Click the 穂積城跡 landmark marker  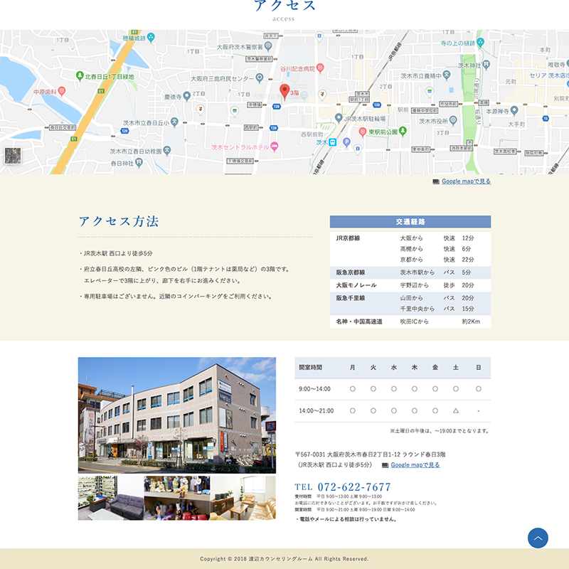pyautogui.click(x=151, y=37)
